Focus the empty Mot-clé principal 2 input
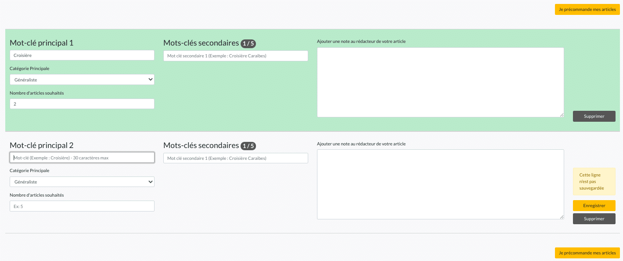This screenshot has width=623, height=261. 82,158
